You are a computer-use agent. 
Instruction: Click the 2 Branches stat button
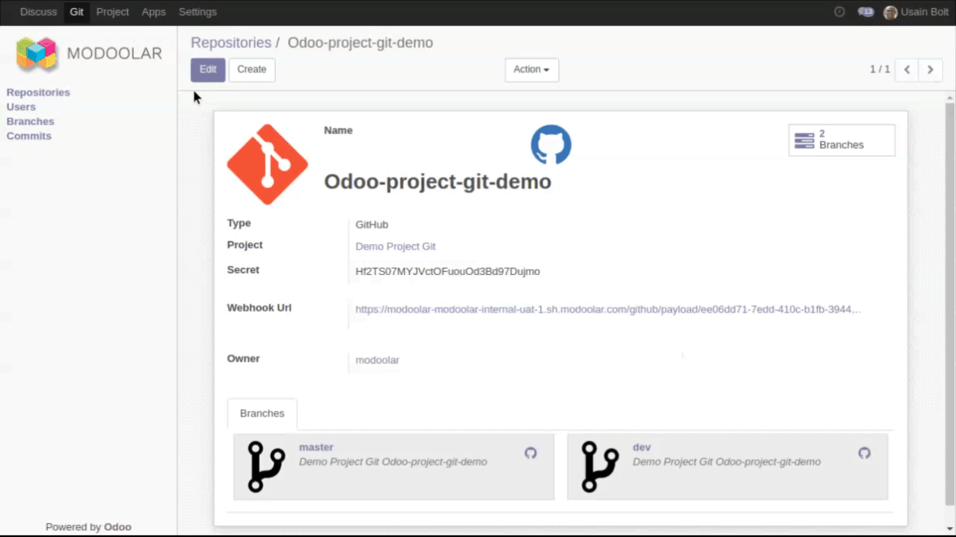[841, 140]
